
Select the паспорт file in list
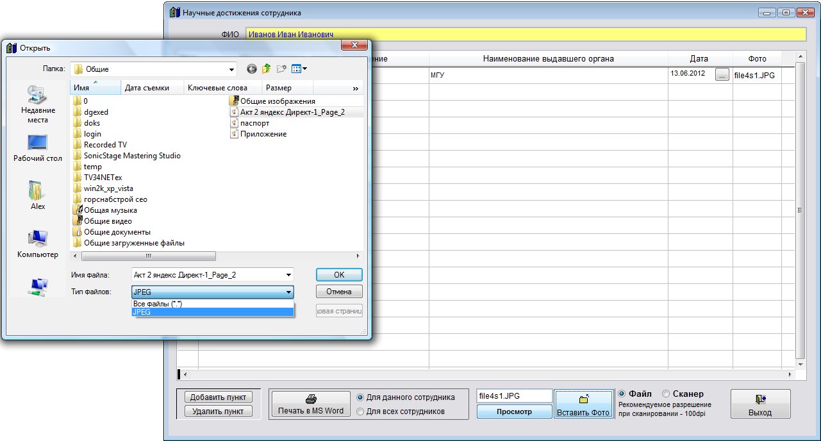pos(254,123)
